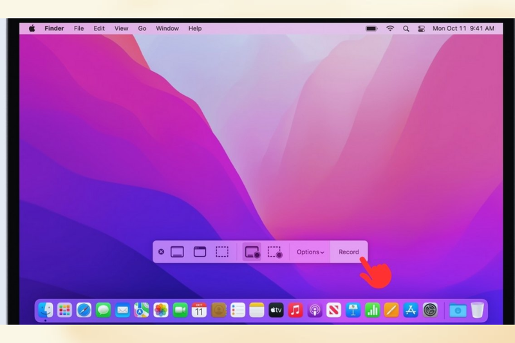515x343 pixels.
Task: Select Capture Selected Portion in screenshot toolbar
Action: tap(222, 252)
